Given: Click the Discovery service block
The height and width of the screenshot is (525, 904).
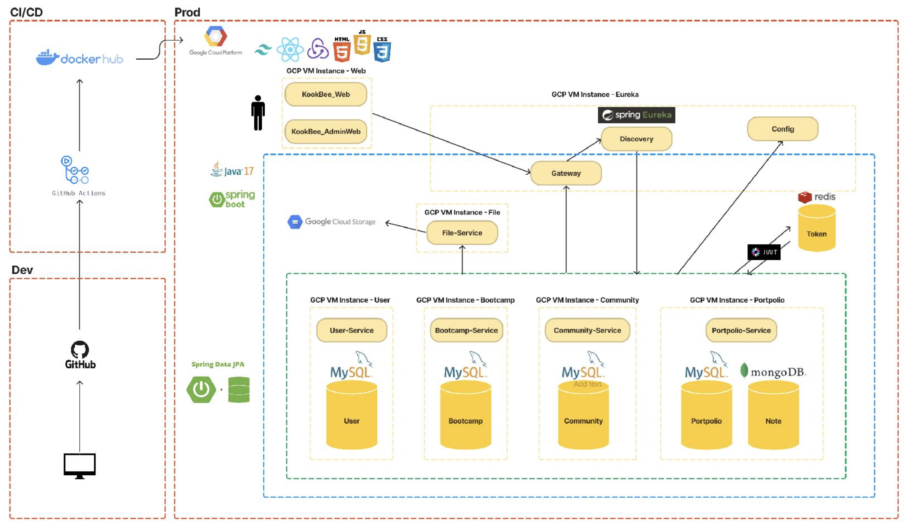Looking at the screenshot, I should 636,139.
